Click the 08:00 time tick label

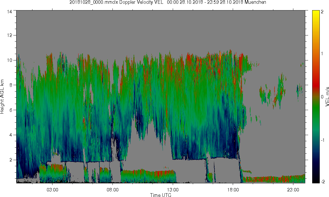(x=112, y=190)
